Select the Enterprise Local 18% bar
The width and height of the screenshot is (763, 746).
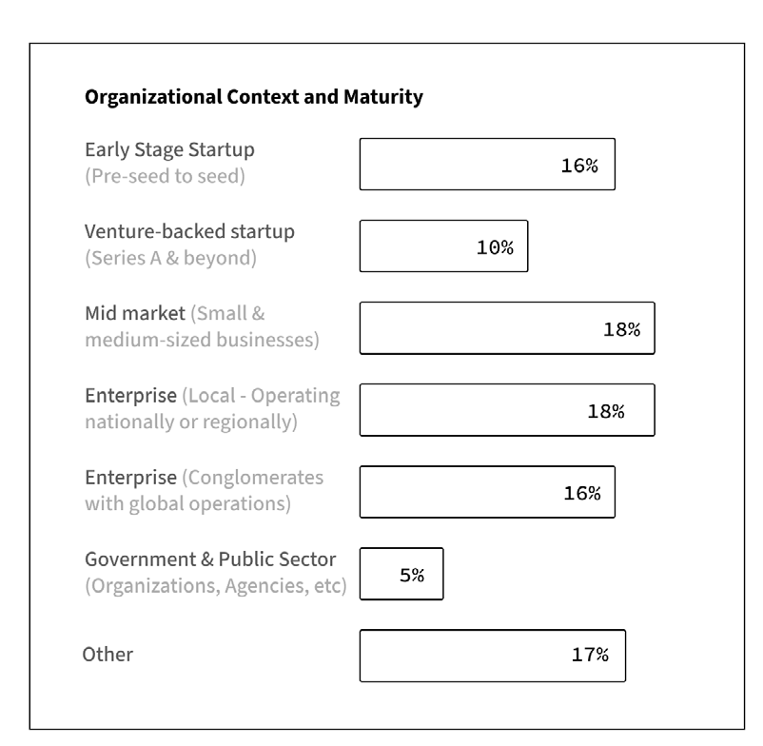(507, 410)
